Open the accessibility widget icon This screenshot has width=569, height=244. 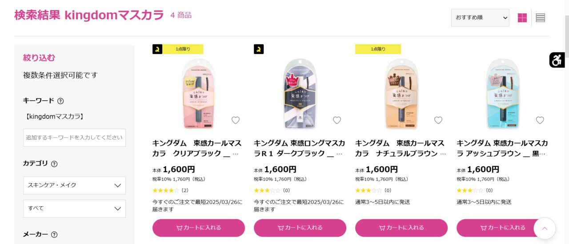[x=557, y=60]
